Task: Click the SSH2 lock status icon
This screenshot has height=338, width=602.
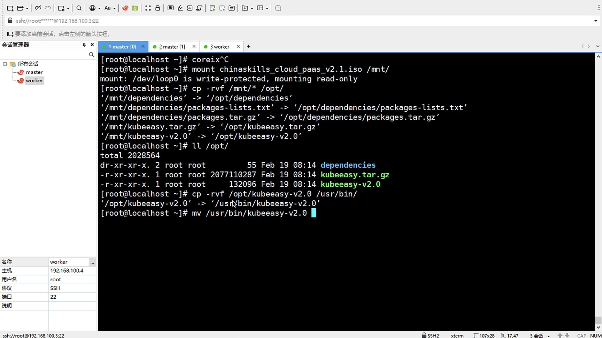Action: pos(424,335)
